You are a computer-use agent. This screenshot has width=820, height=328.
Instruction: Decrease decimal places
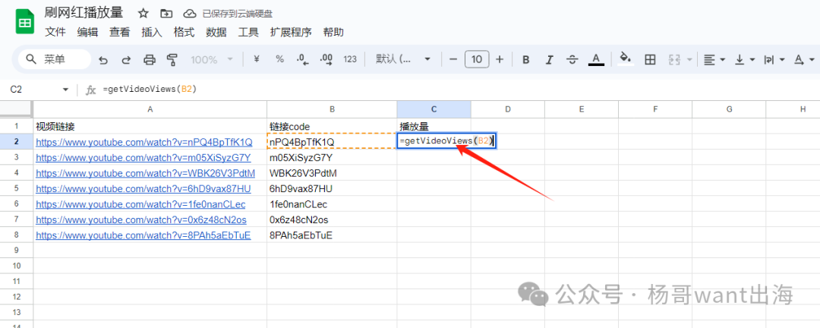(303, 60)
